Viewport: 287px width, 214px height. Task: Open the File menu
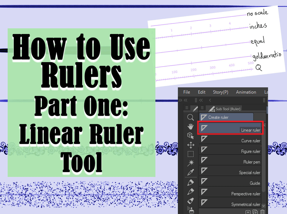click(187, 92)
